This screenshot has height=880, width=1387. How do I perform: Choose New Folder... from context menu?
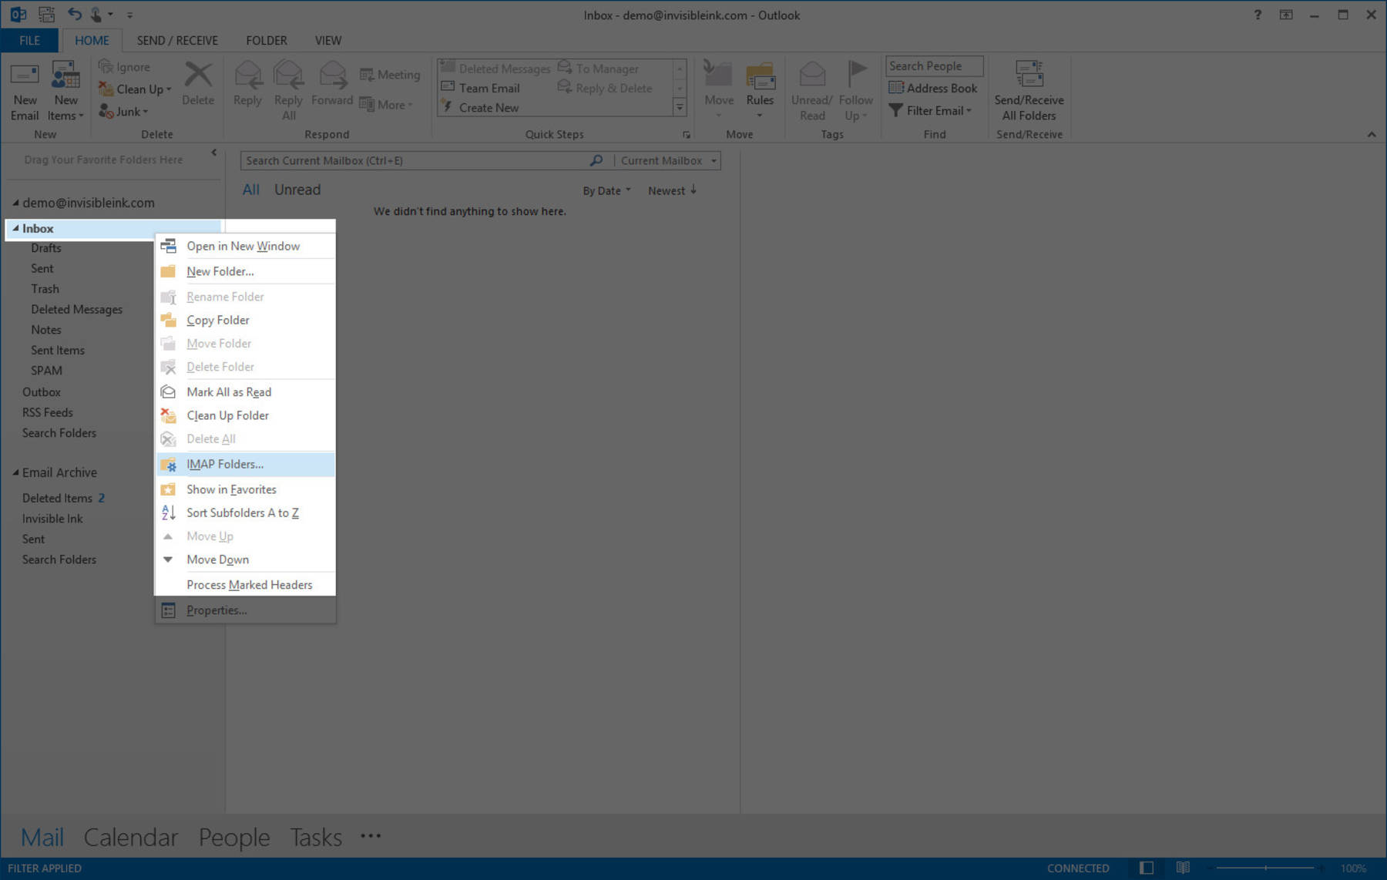point(246,271)
